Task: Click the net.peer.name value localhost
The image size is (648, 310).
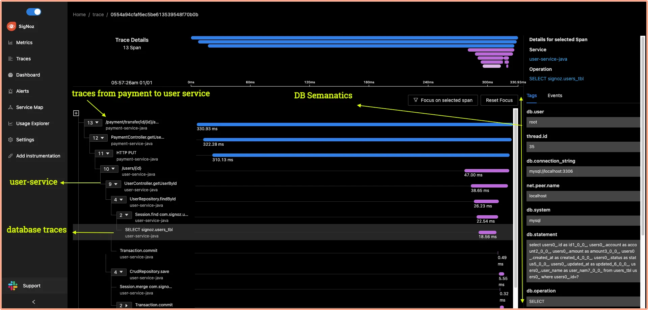Action: (583, 196)
